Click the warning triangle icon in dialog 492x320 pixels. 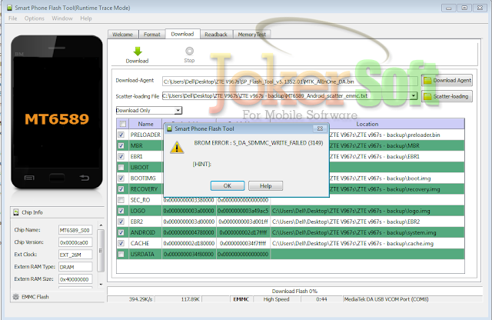[x=177, y=148]
